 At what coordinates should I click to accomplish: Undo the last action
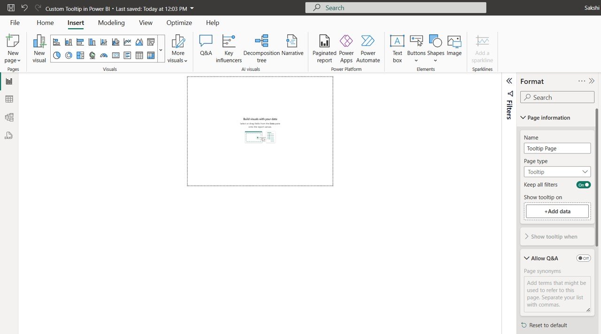[24, 8]
